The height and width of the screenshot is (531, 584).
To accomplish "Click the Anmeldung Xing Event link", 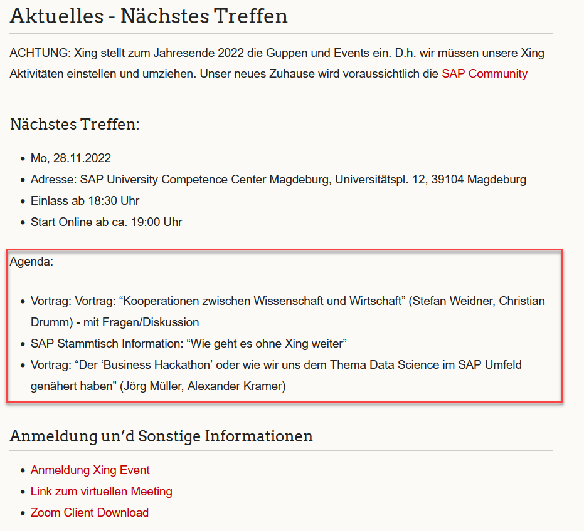I will pos(90,470).
